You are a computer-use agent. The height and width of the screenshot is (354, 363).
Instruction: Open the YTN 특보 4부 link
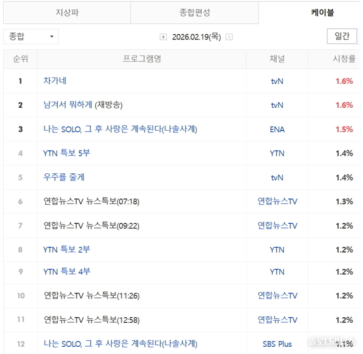point(66,271)
